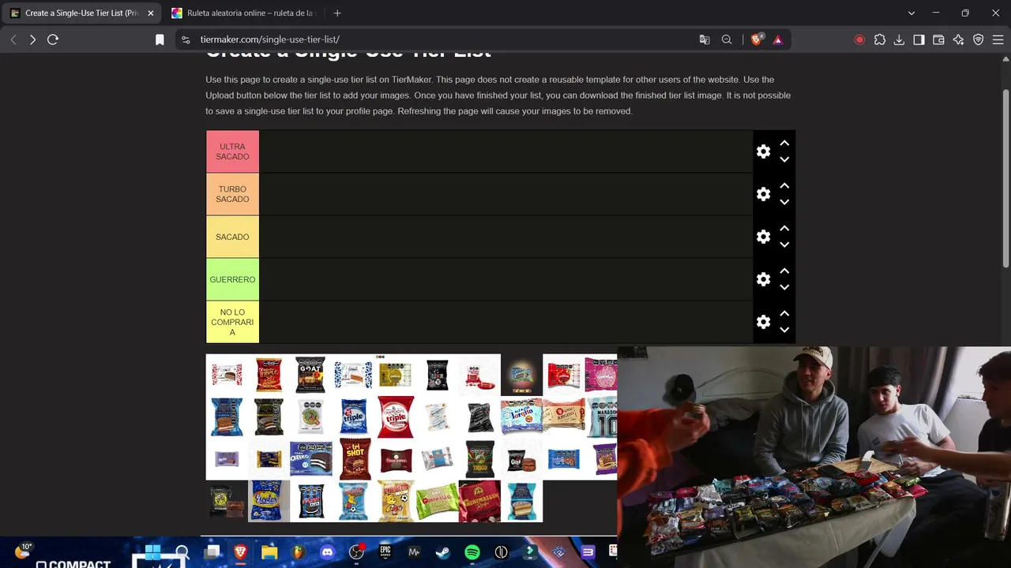Select the light-blue Jorgito alfajor image
The image size is (1011, 568).
[x=521, y=417]
